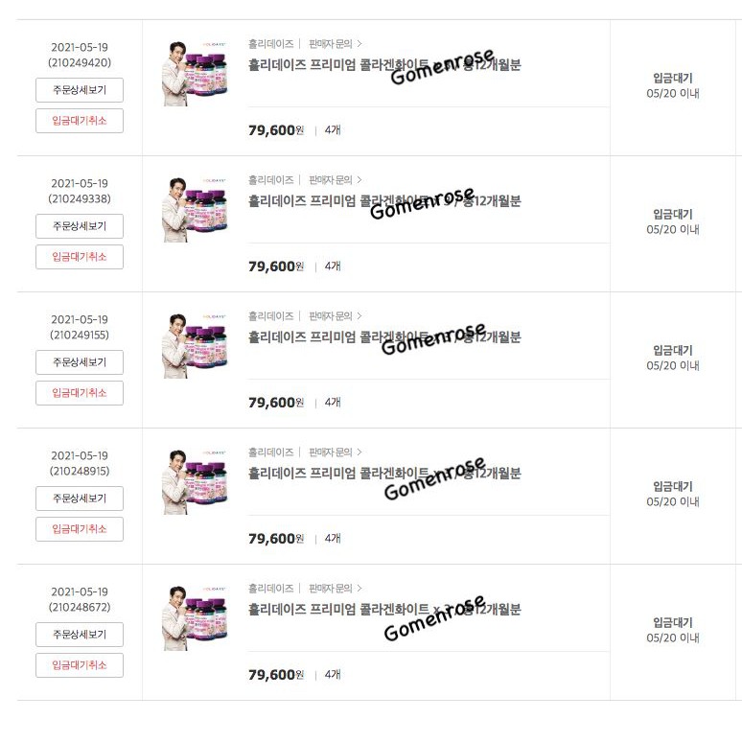742x742 pixels.
Task: Open product thumbnail of order 210248915
Action: (x=195, y=482)
